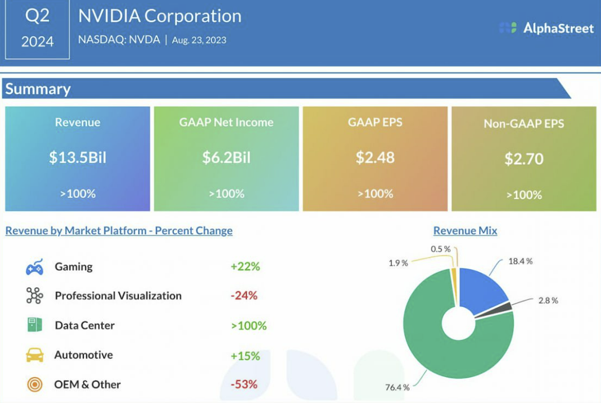The image size is (601, 403).
Task: Click the OEM & Other -53% value
Action: coord(244,384)
